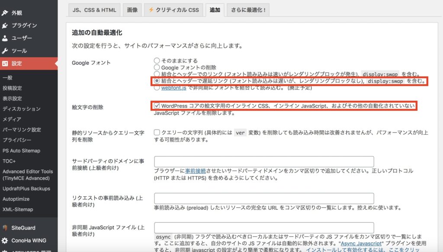Image resolution: width=443 pixels, height=252 pixels.
Task: Open the 画像 tab
Action: click(132, 10)
